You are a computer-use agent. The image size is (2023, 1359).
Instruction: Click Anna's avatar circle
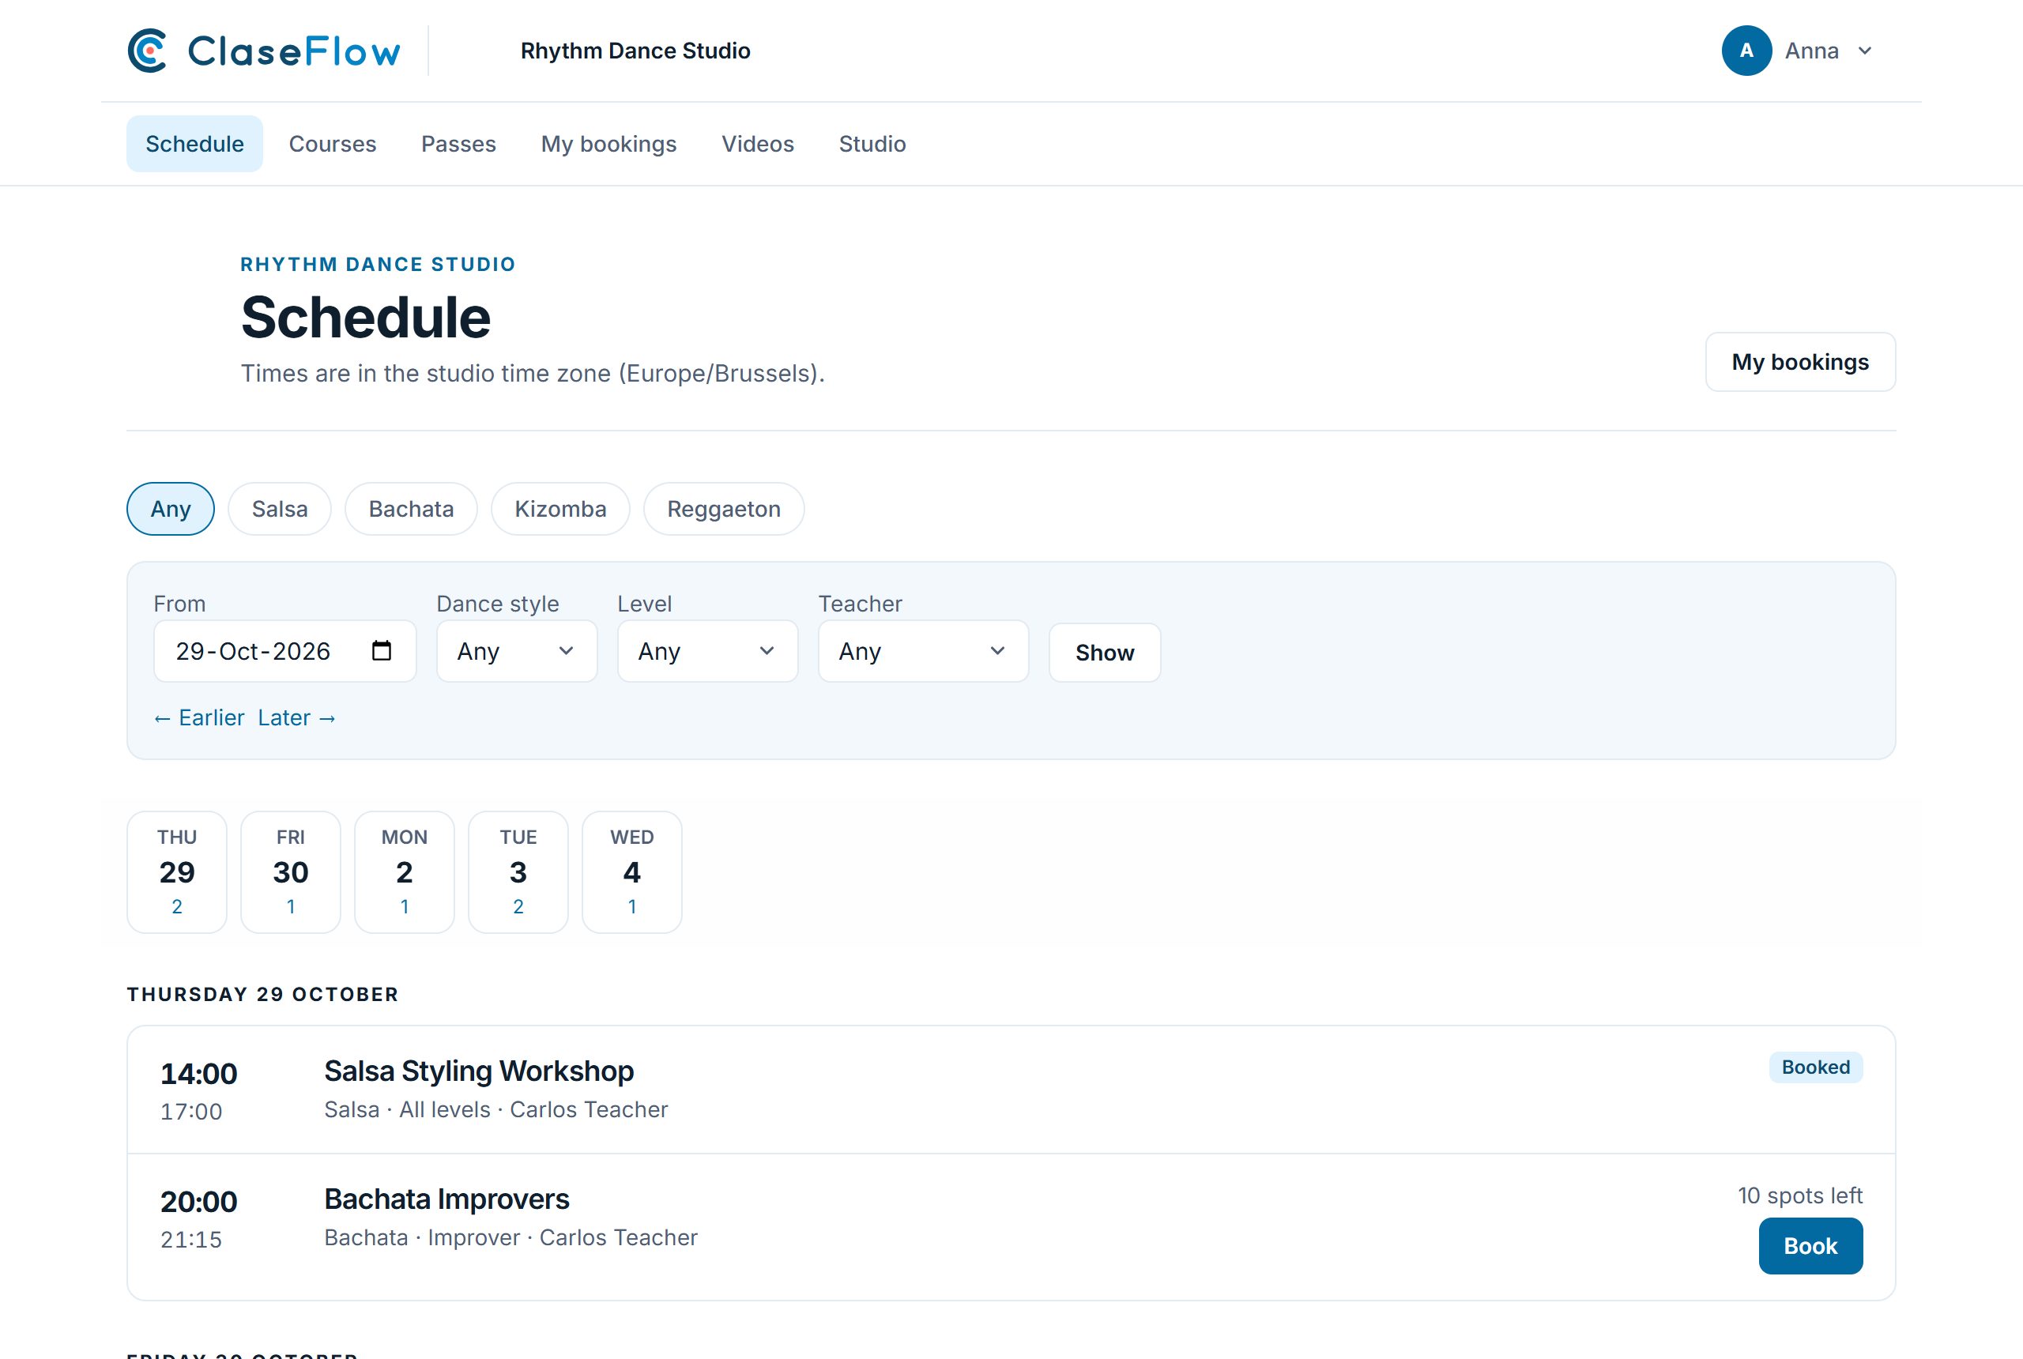[1746, 51]
